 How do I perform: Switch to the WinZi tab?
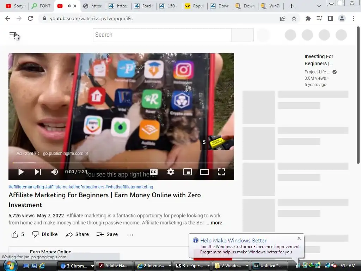click(x=271, y=6)
